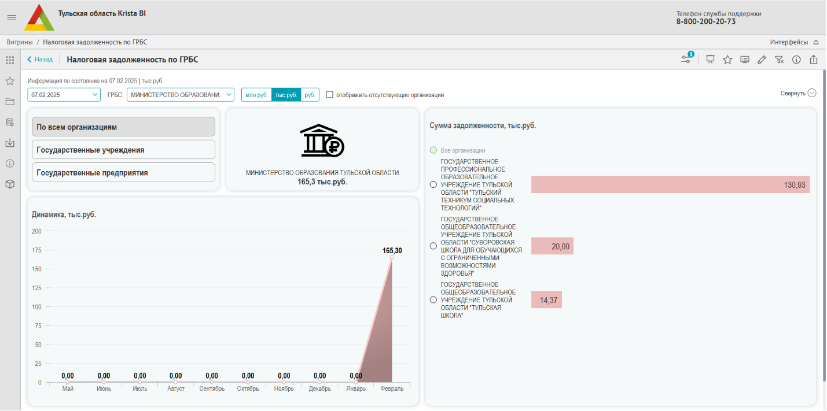Switch to 'Государственные учреждения' tab
Image resolution: width=827 pixels, height=411 pixels.
(x=123, y=150)
